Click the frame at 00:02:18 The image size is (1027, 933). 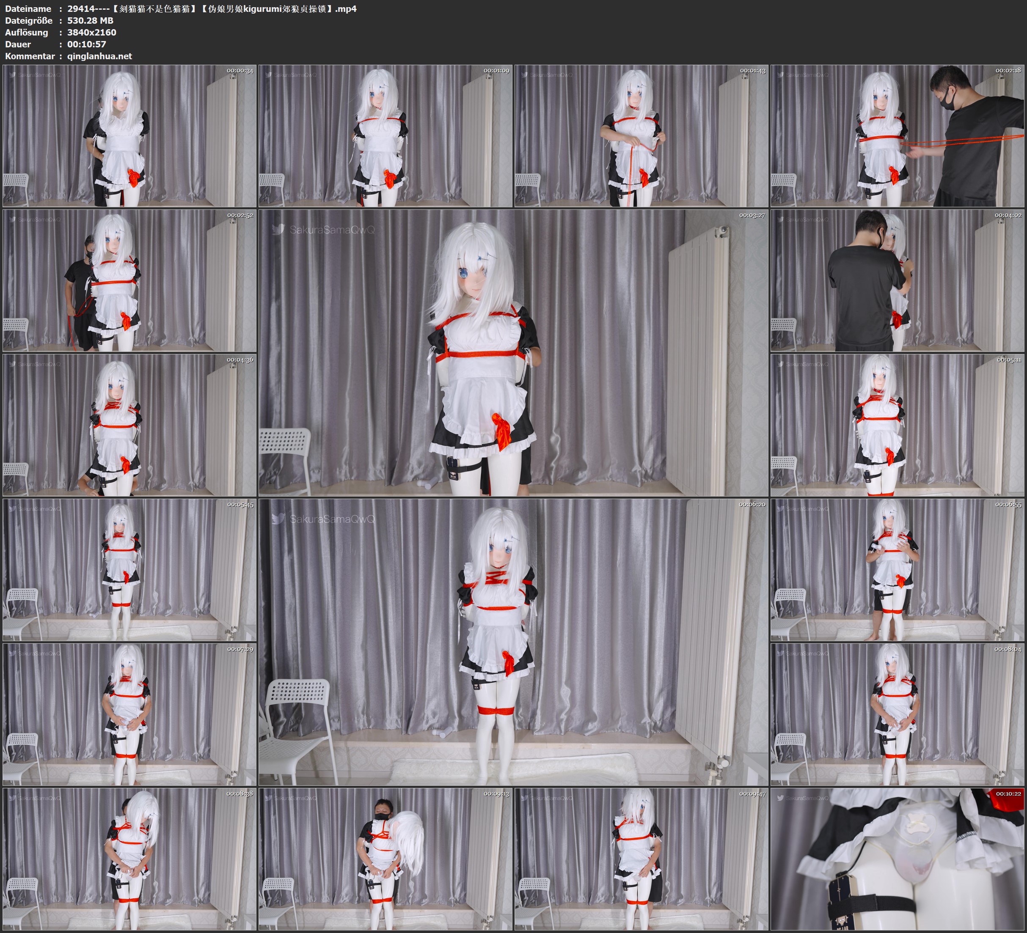tap(898, 135)
